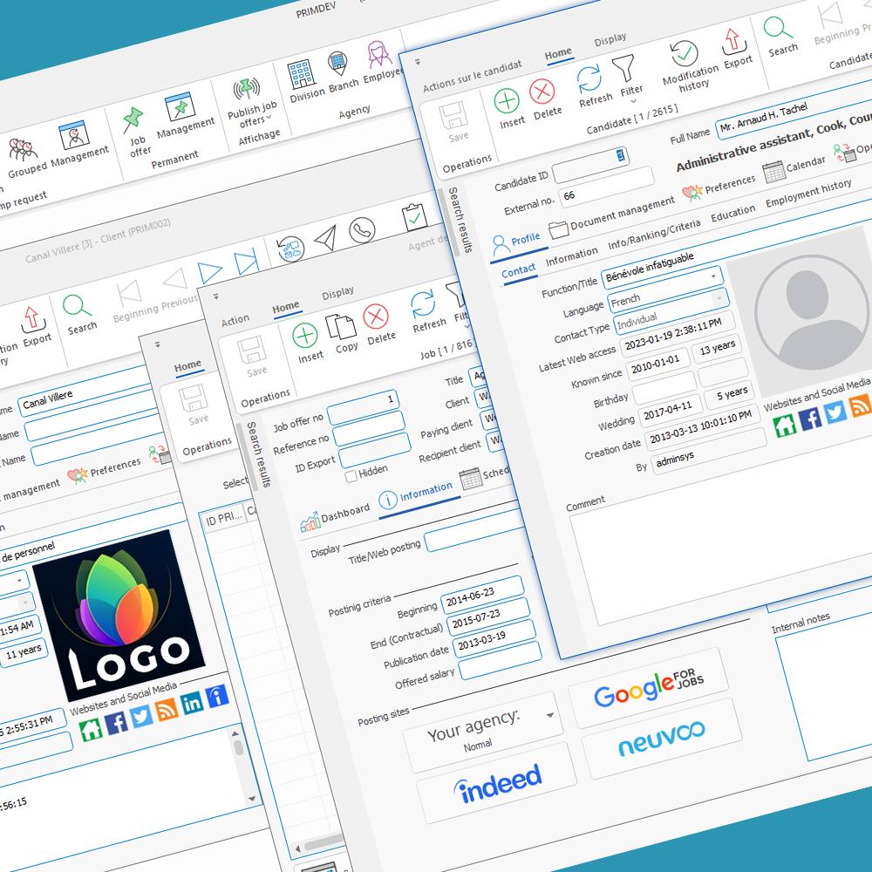
Task: Open Display ribbon tab in candidate window
Action: click(x=610, y=39)
